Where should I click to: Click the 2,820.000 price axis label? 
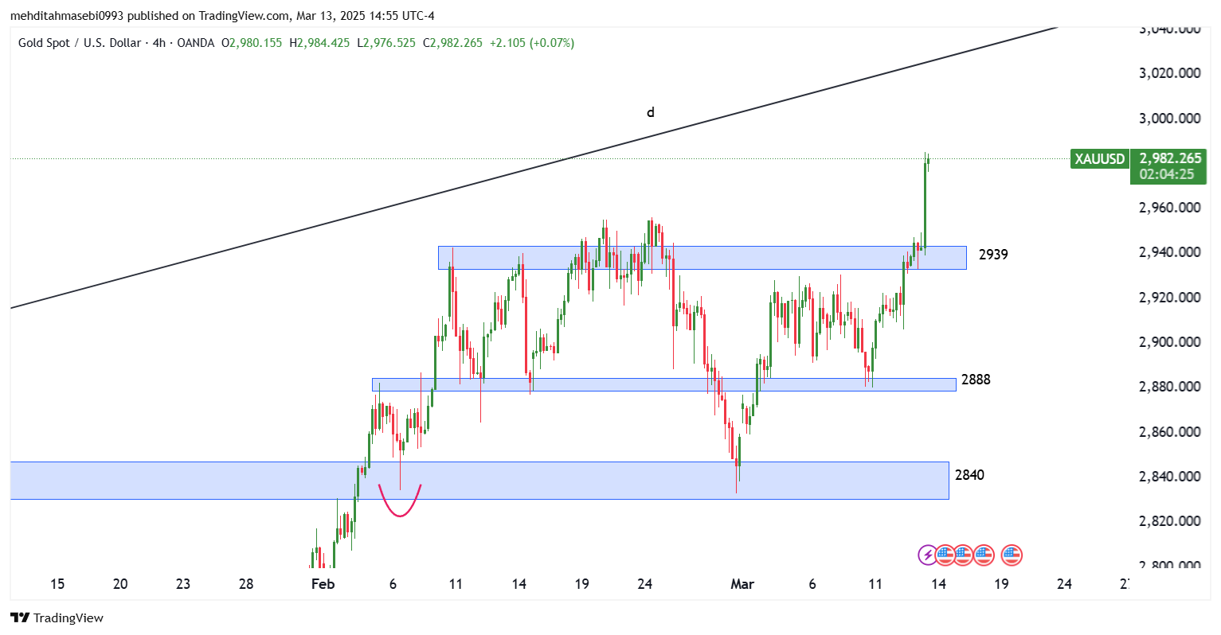[1169, 521]
